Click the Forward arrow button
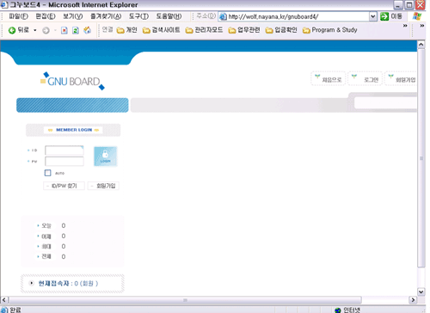 point(46,30)
